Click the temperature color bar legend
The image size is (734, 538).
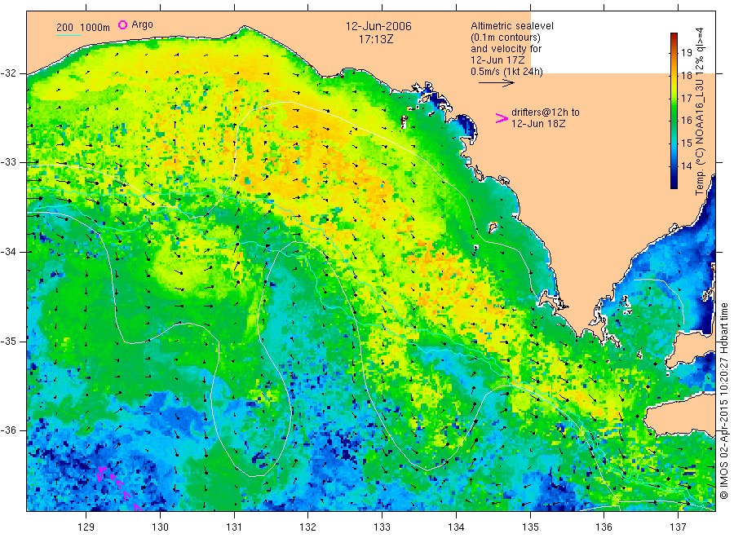pyautogui.click(x=674, y=111)
